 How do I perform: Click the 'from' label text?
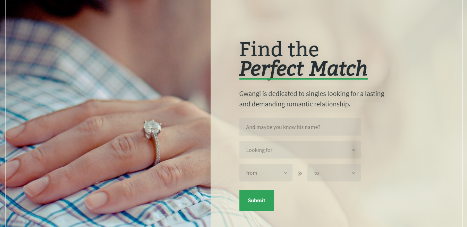(x=252, y=173)
